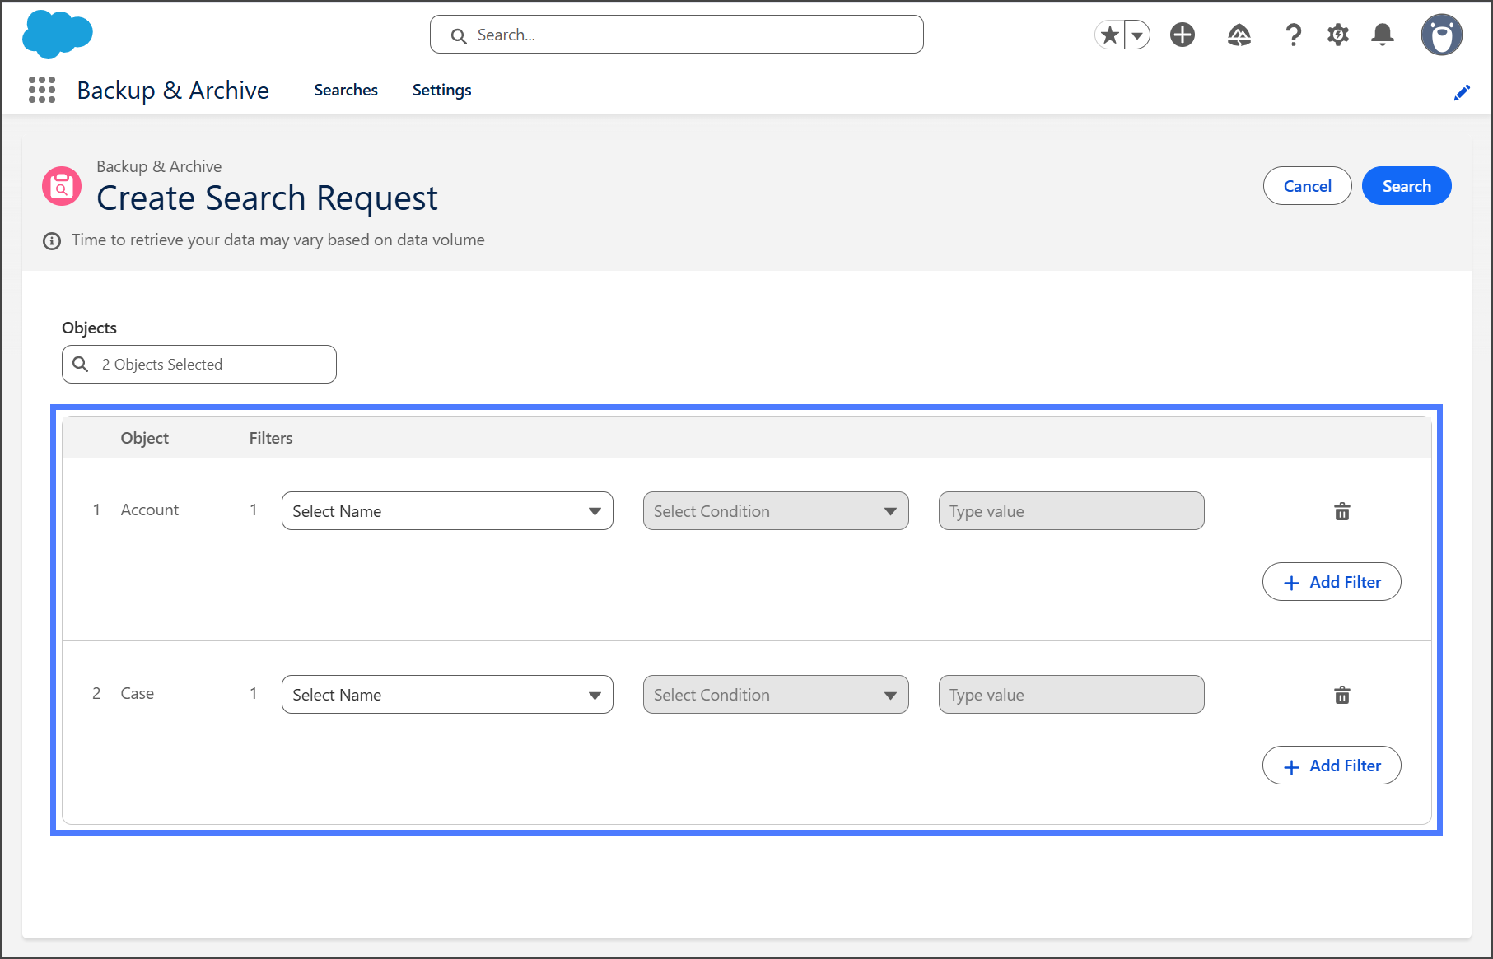Delete the Account filter row
1493x959 pixels.
pos(1341,511)
